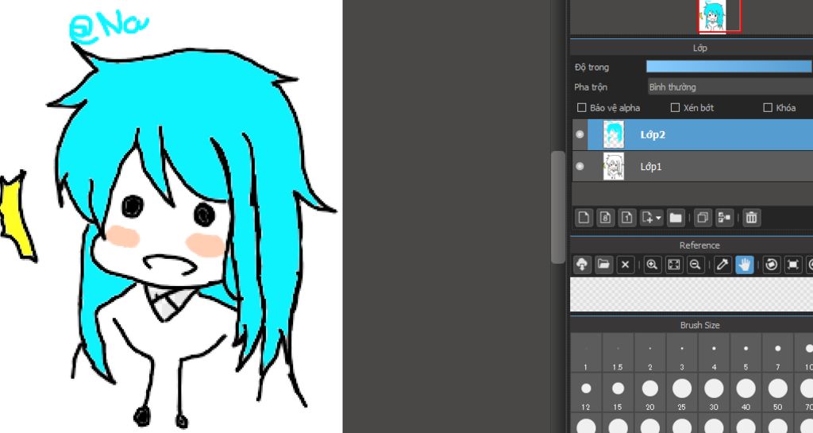Flip the reference image horizontally
Screen dimensions: 813x433
point(793,265)
